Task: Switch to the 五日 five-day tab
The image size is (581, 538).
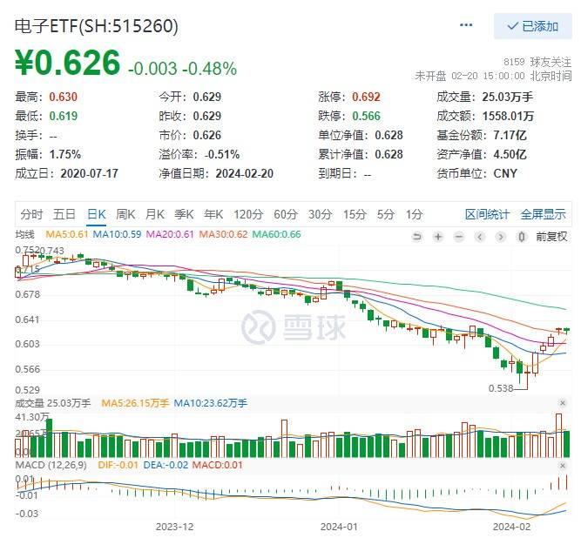Action: click(64, 214)
